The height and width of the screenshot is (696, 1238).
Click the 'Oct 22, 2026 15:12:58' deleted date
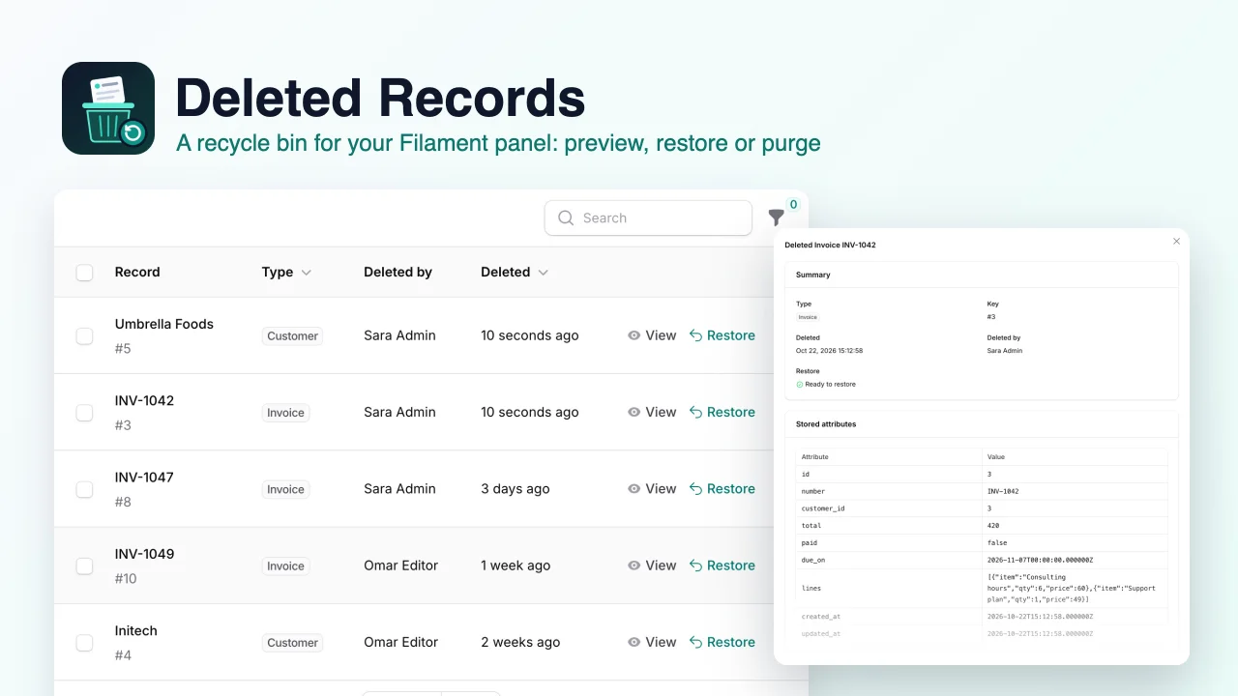(829, 351)
